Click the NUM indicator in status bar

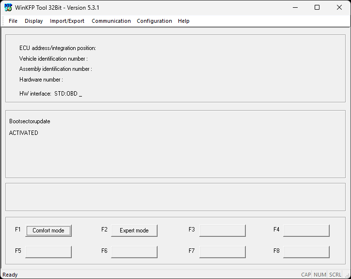(320, 275)
